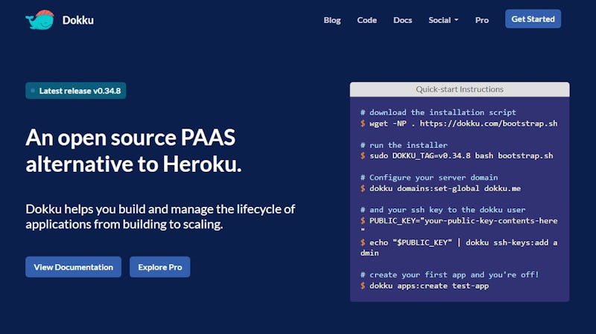Click the Quick-start Instructions header
This screenshot has height=334, width=596.
tap(459, 89)
